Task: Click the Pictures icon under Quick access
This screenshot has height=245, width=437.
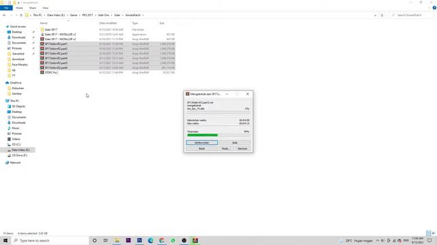Action: coord(9,48)
